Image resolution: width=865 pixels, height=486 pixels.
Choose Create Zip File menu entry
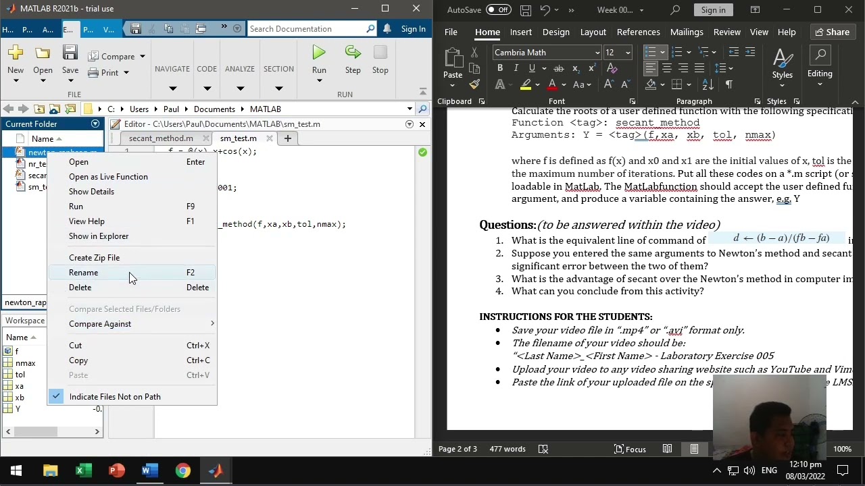coord(132,257)
